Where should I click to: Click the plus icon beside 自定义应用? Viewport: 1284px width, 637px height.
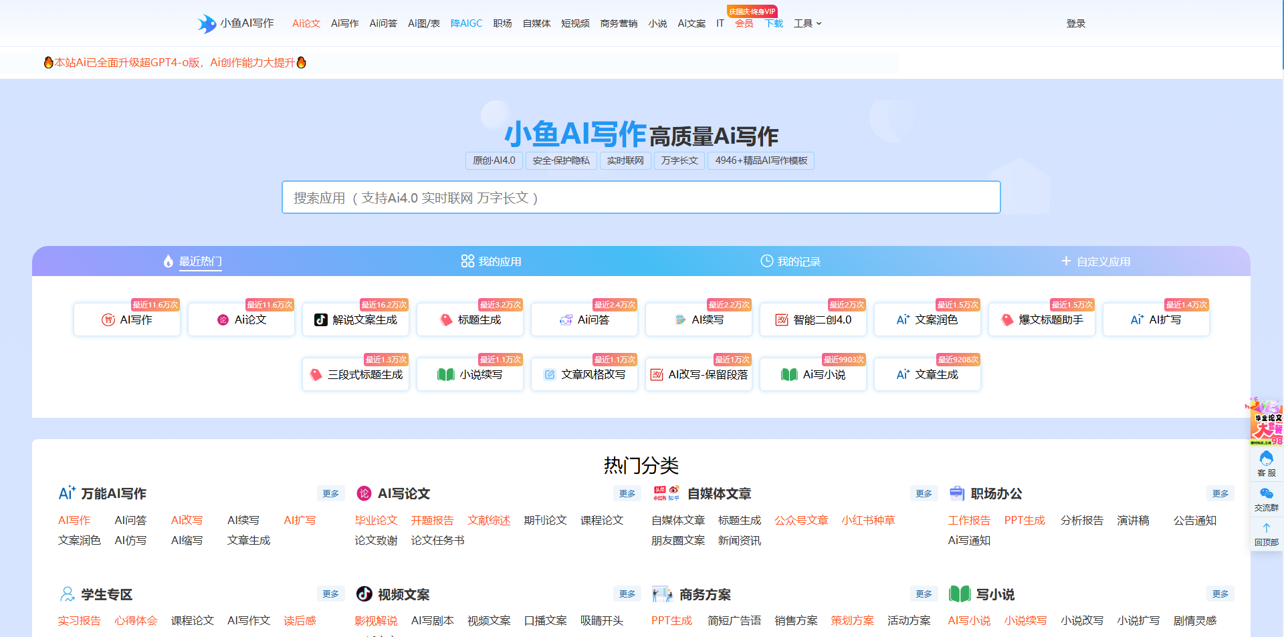tap(1066, 261)
